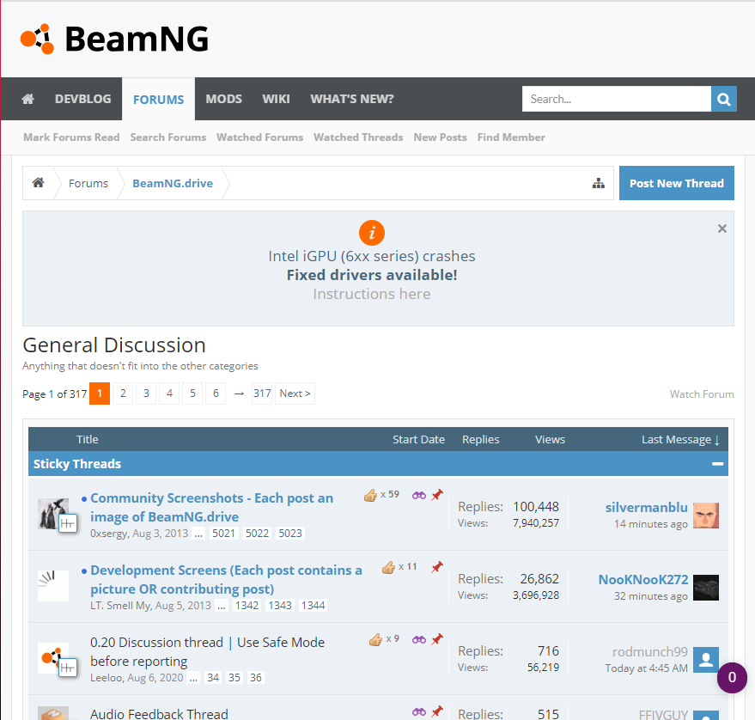Image resolution: width=755 pixels, height=720 pixels.
Task: Click BeamNG.drive in breadcrumb
Action: point(173,184)
